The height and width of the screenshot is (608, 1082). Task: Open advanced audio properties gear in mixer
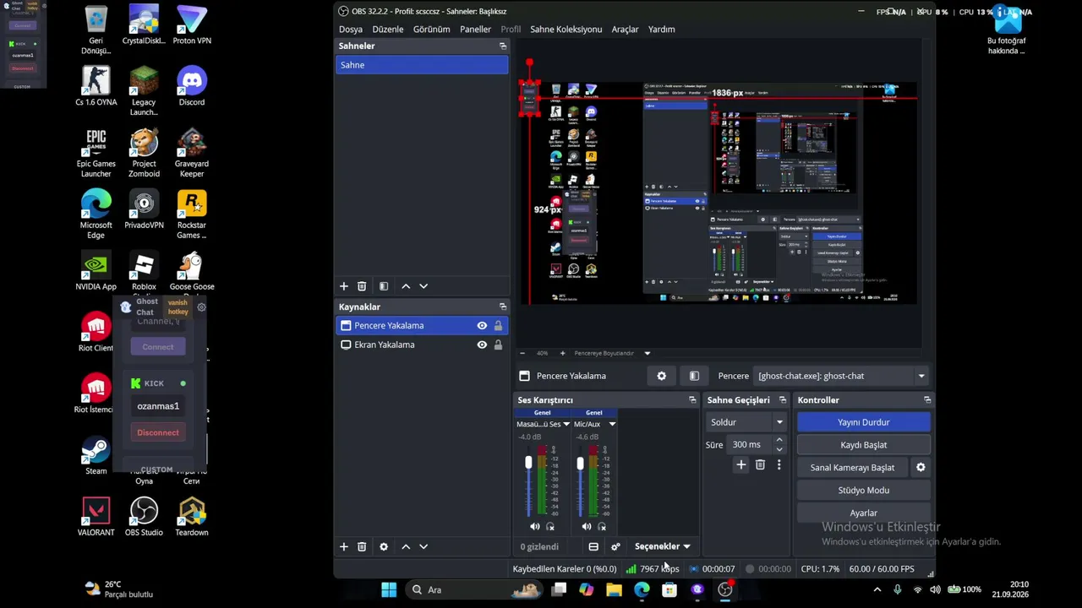coord(615,546)
